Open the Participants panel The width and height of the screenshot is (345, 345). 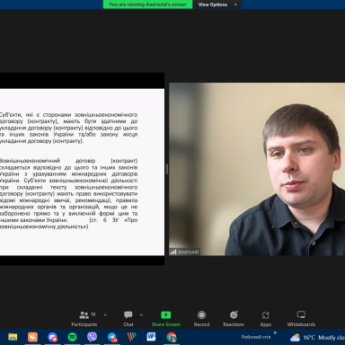84,319
